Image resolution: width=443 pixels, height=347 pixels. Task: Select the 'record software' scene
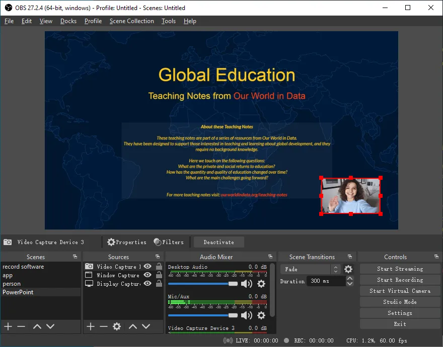(41, 267)
